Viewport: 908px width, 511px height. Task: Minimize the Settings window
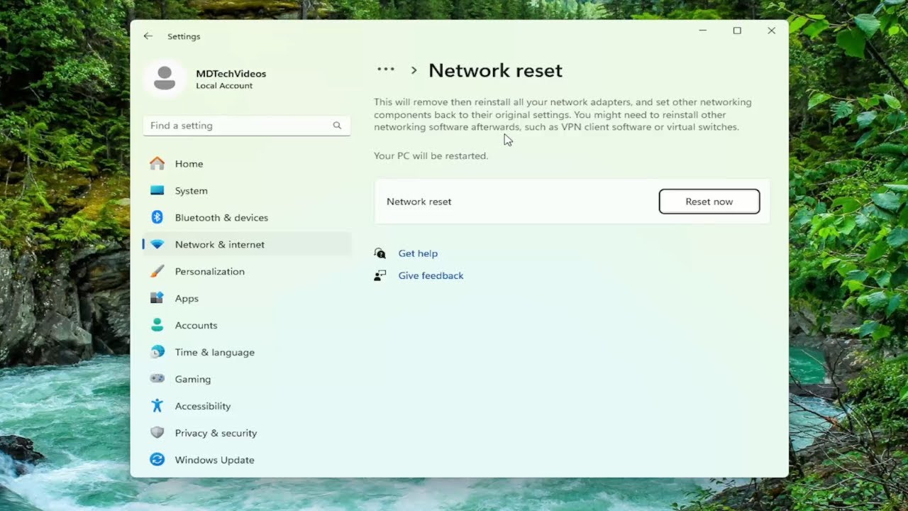[703, 31]
